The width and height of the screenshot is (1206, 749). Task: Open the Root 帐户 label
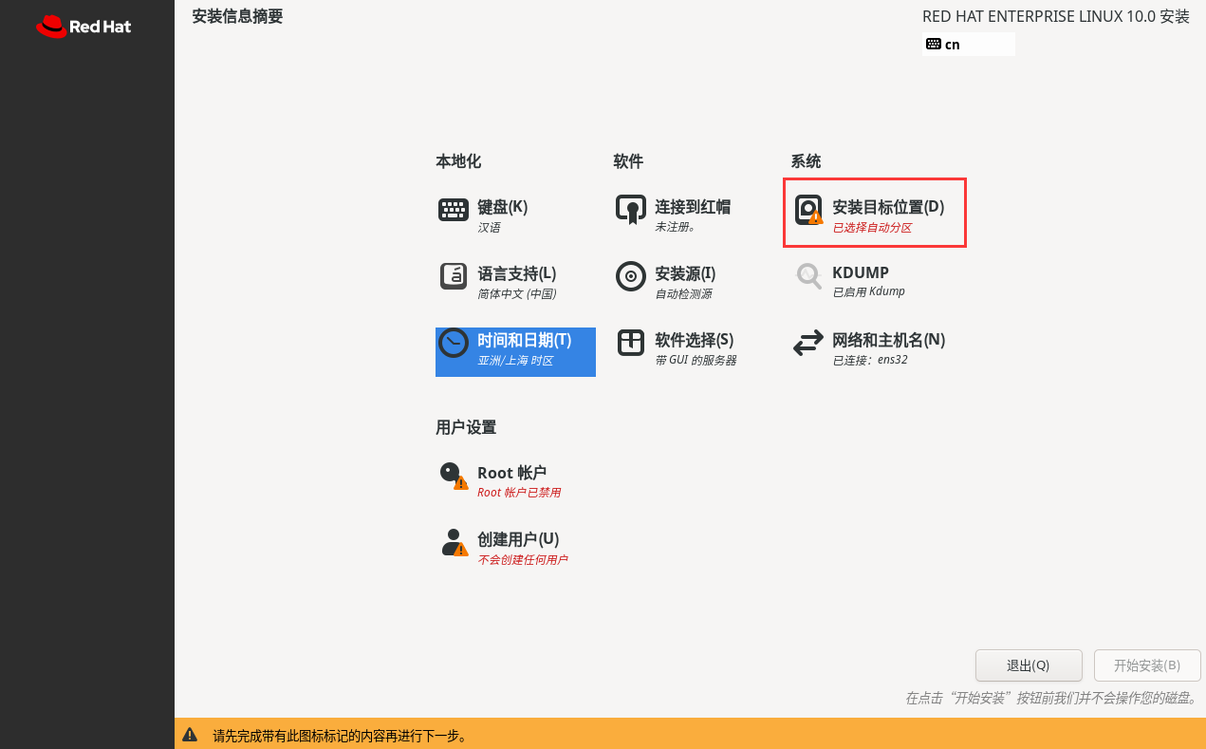click(511, 473)
